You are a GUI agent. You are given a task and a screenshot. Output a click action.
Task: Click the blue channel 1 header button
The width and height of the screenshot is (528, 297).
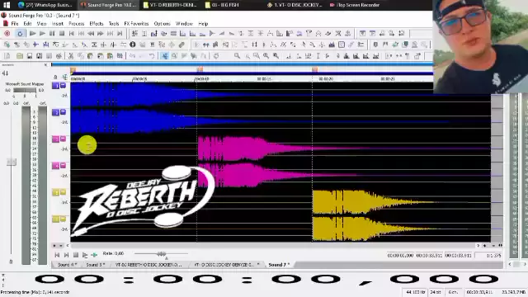pyautogui.click(x=55, y=86)
